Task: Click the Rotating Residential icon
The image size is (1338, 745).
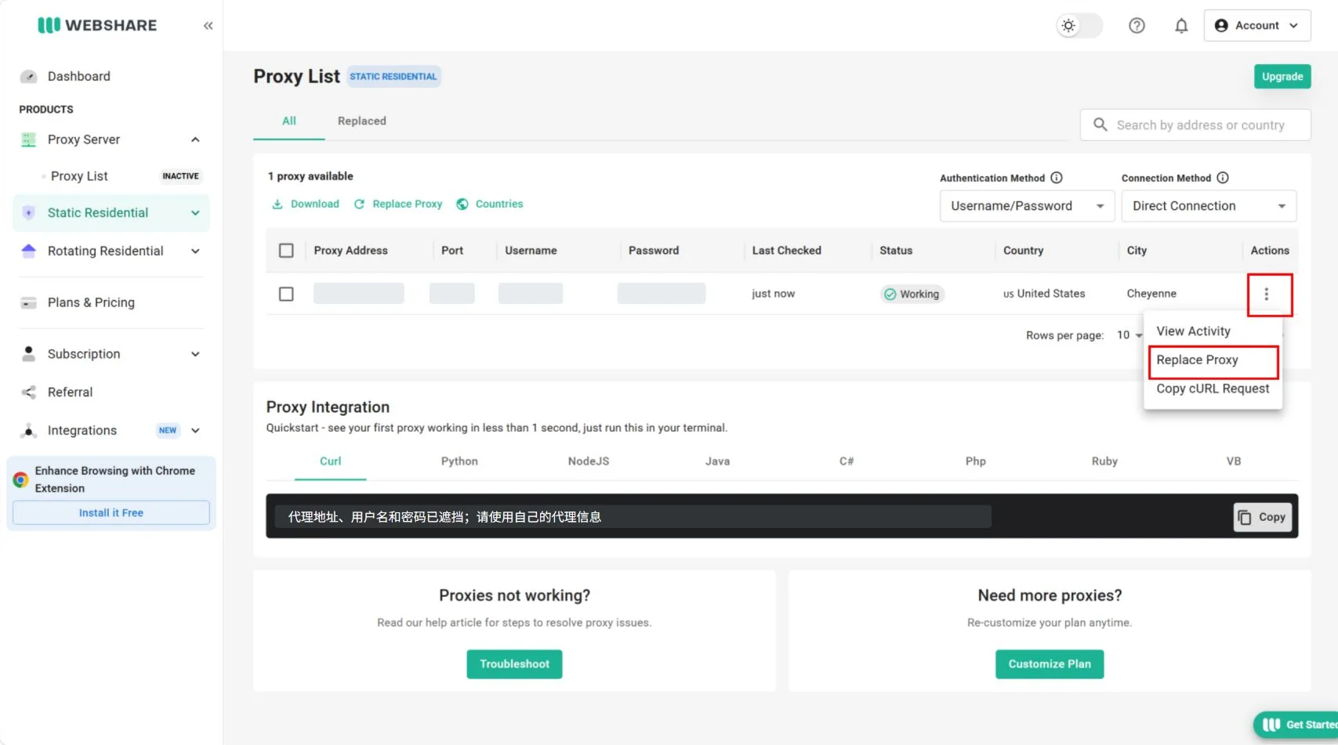Action: (x=28, y=251)
